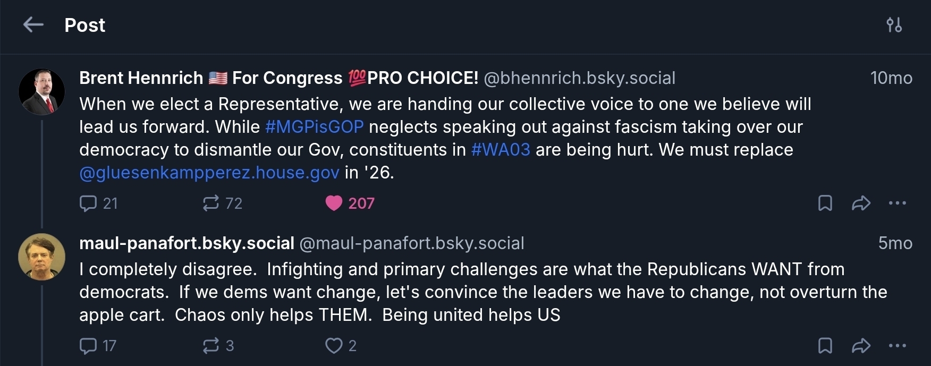Go back using the arrow icon
The width and height of the screenshot is (931, 366).
pos(33,25)
